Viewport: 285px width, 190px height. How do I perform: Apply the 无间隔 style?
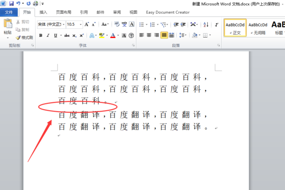[258, 28]
